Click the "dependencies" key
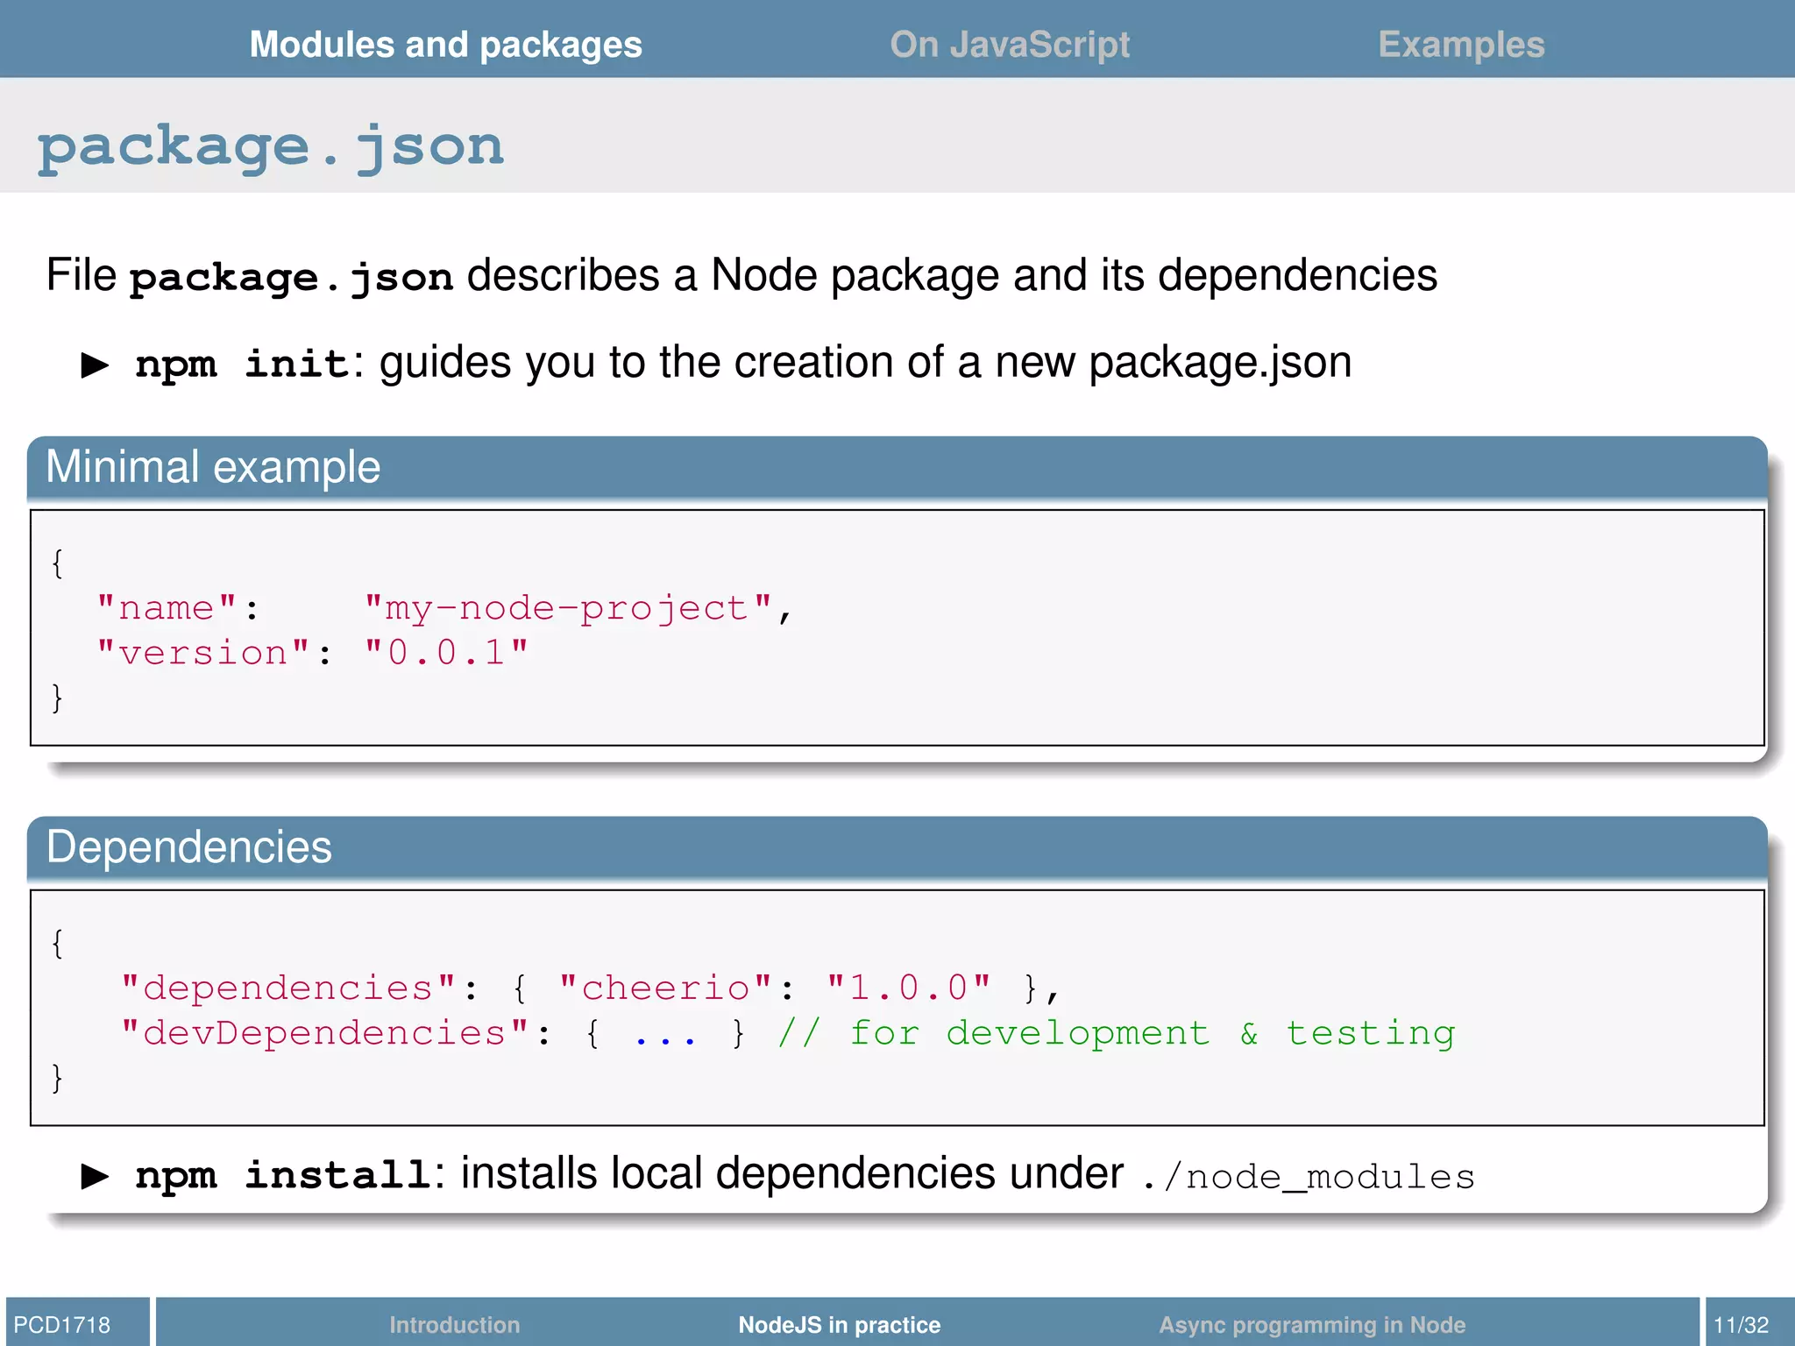The height and width of the screenshot is (1346, 1795). [x=288, y=988]
